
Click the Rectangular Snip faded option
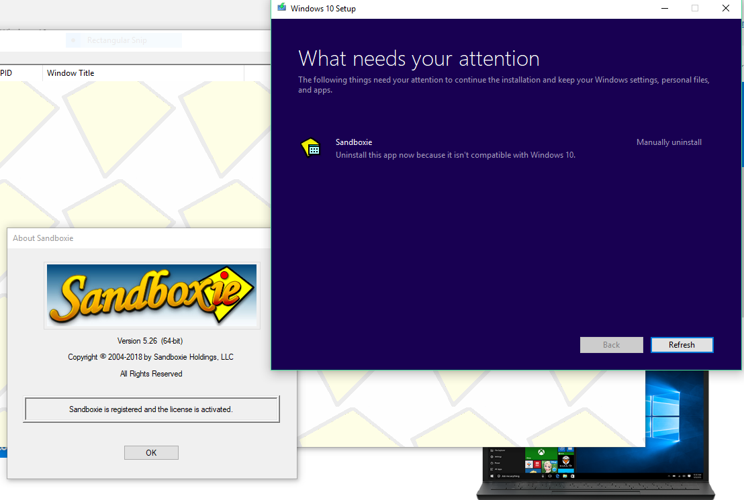124,40
